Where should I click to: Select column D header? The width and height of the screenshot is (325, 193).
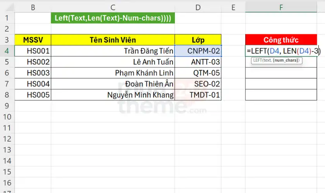[198, 7]
